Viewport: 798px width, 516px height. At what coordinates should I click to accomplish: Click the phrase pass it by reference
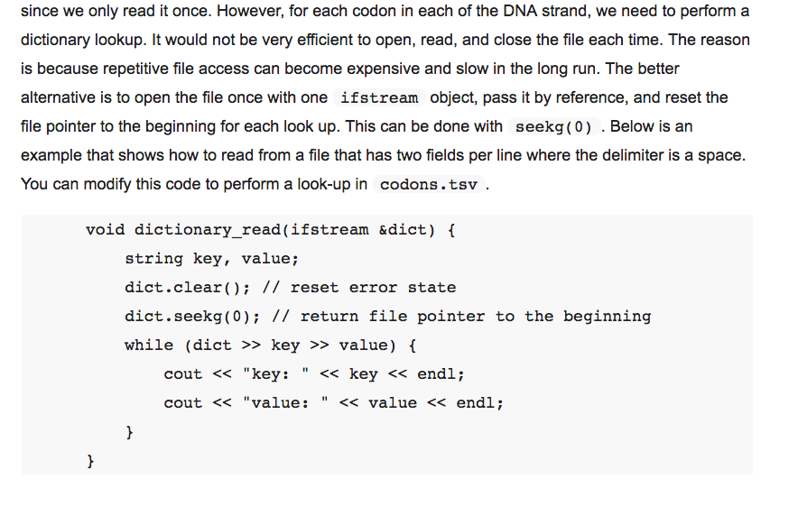click(555, 97)
